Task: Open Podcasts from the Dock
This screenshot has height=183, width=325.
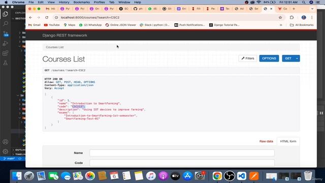Action: click(x=163, y=176)
